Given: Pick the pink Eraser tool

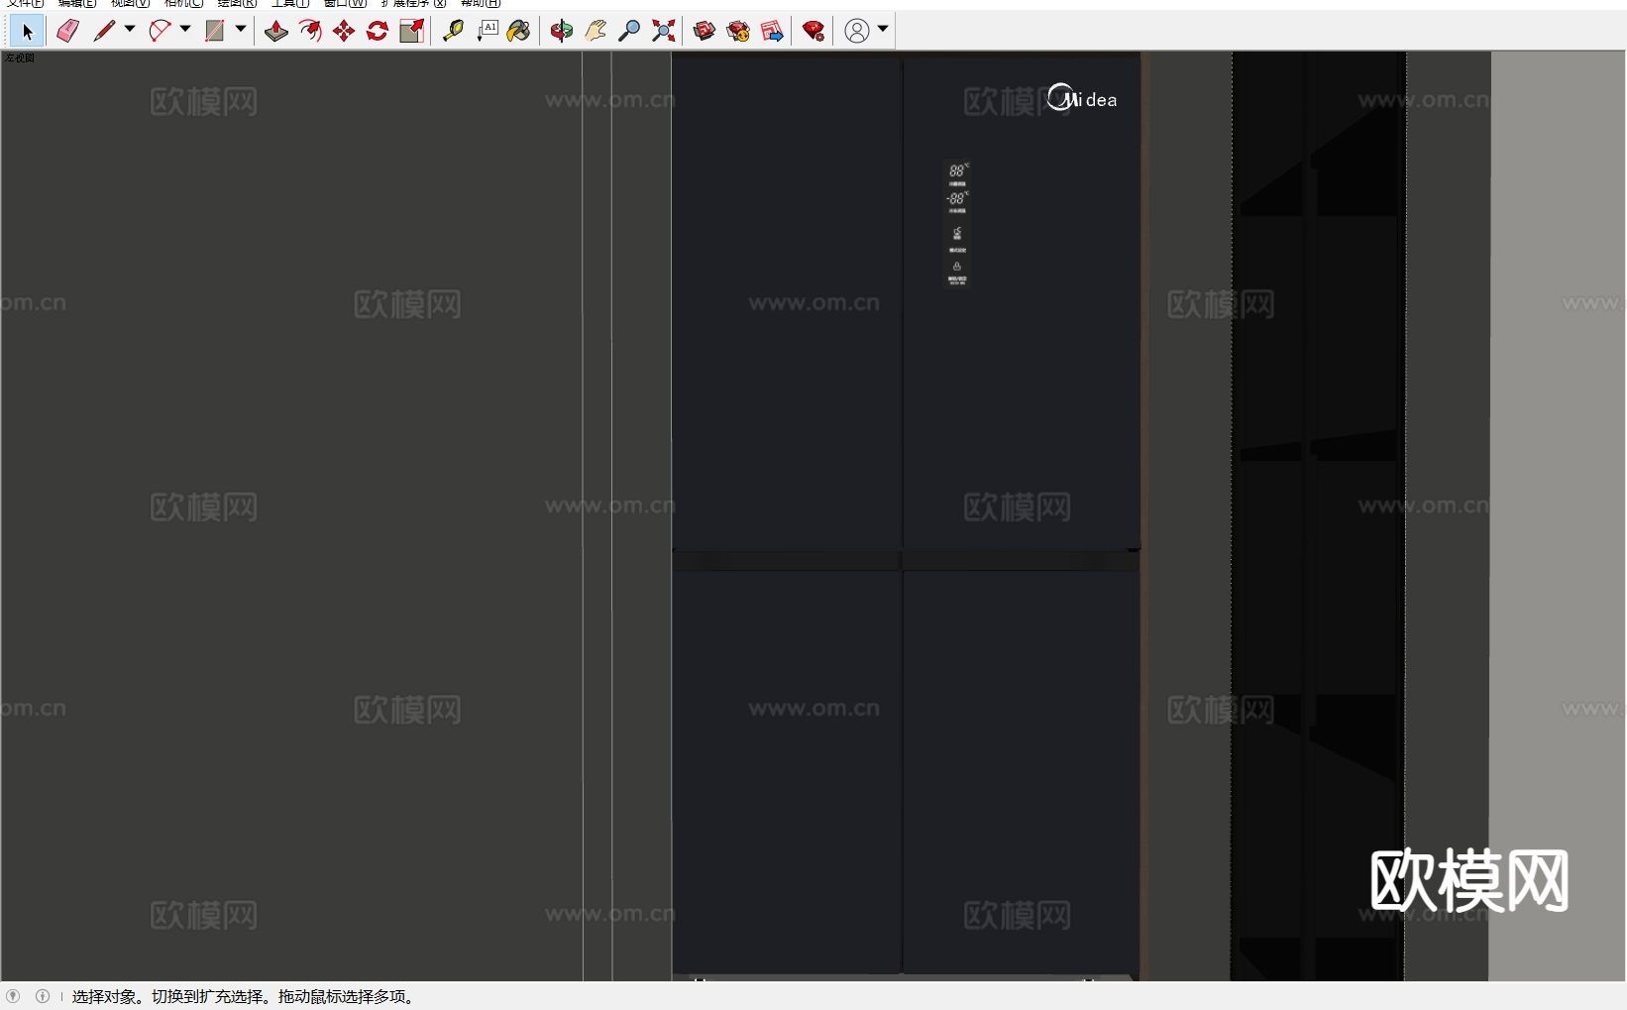Looking at the screenshot, I should point(67,32).
